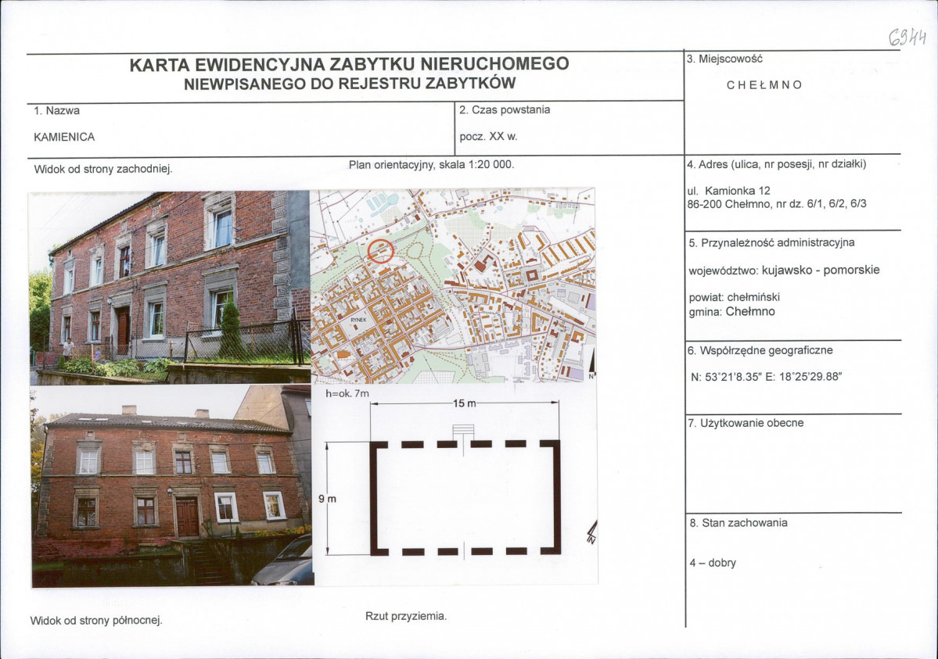The height and width of the screenshot is (659, 938).
Task: Click the postal line '86-200 Chełmno, nr dz. 6/1, 6/2, 6/3'
Action: coord(777,204)
